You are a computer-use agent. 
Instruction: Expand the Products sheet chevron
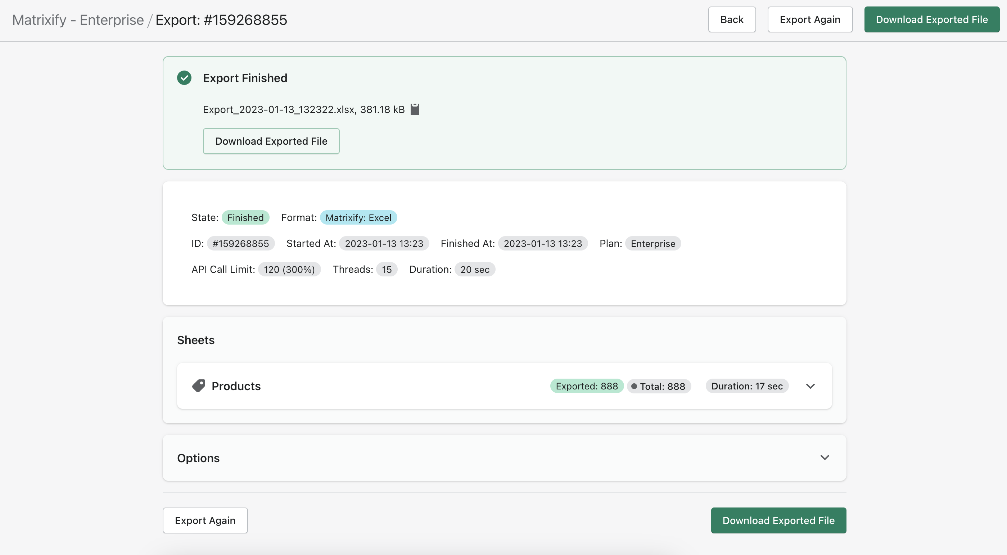810,386
